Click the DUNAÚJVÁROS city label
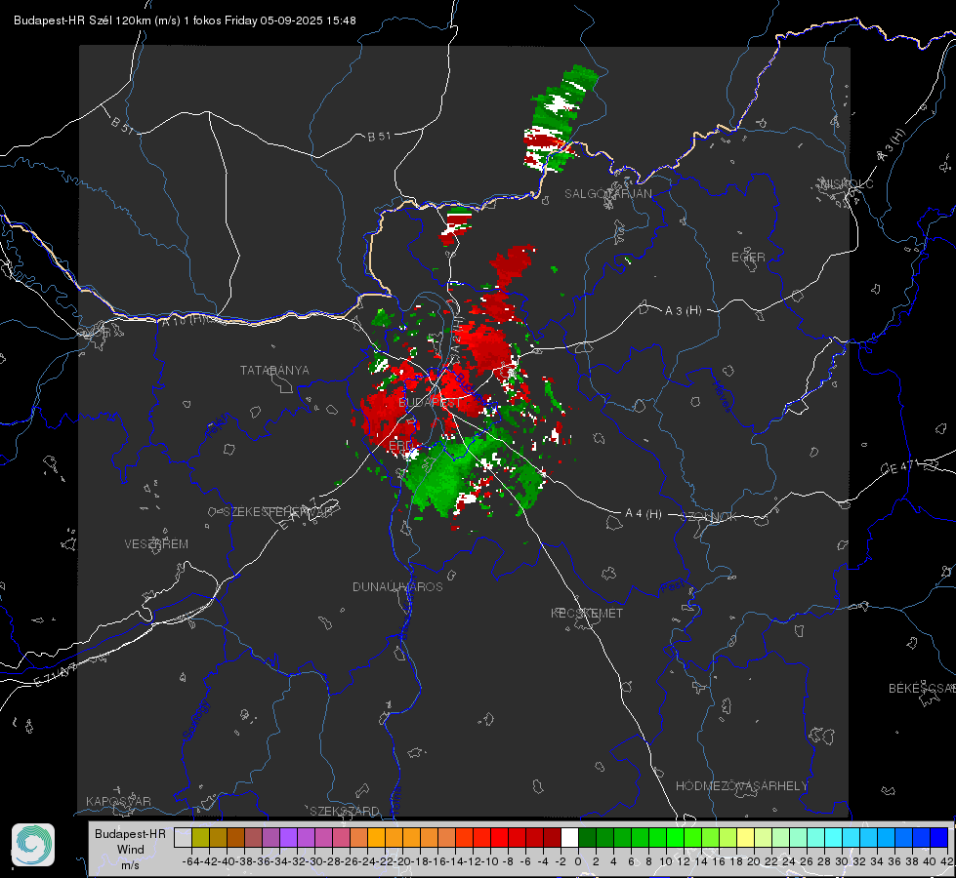The image size is (956, 878). tap(397, 586)
